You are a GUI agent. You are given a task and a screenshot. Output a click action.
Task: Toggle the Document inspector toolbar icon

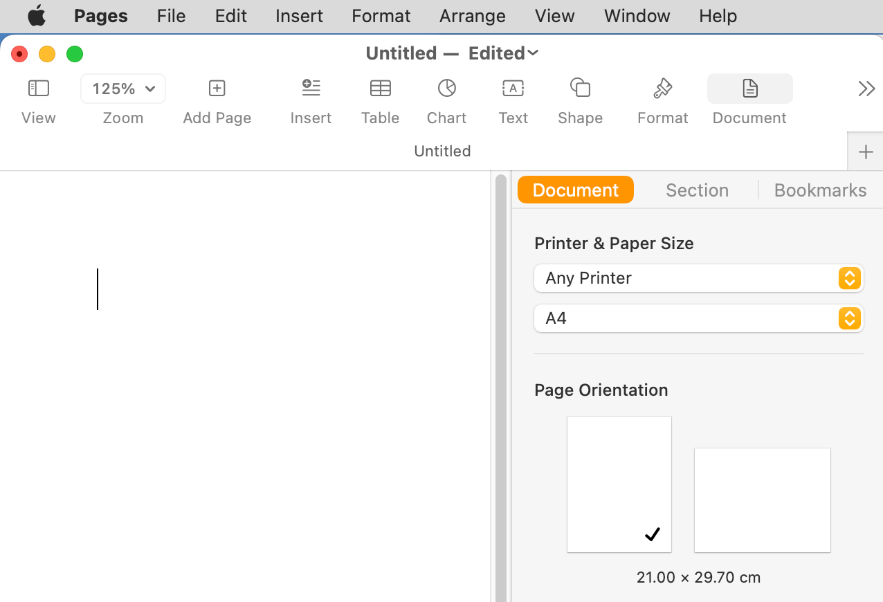tap(750, 89)
